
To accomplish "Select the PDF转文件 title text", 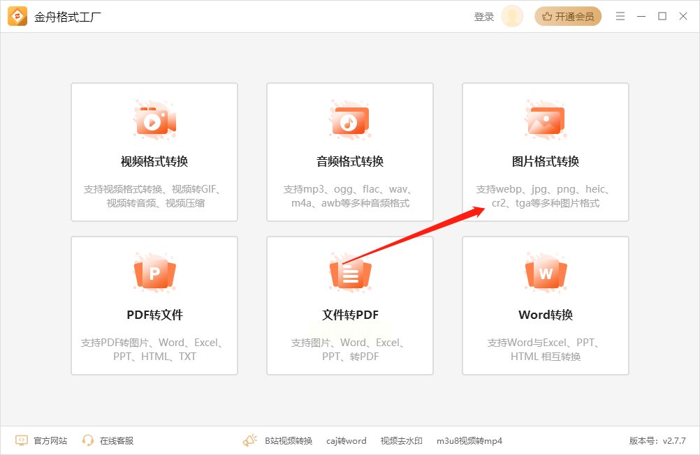I will [155, 315].
